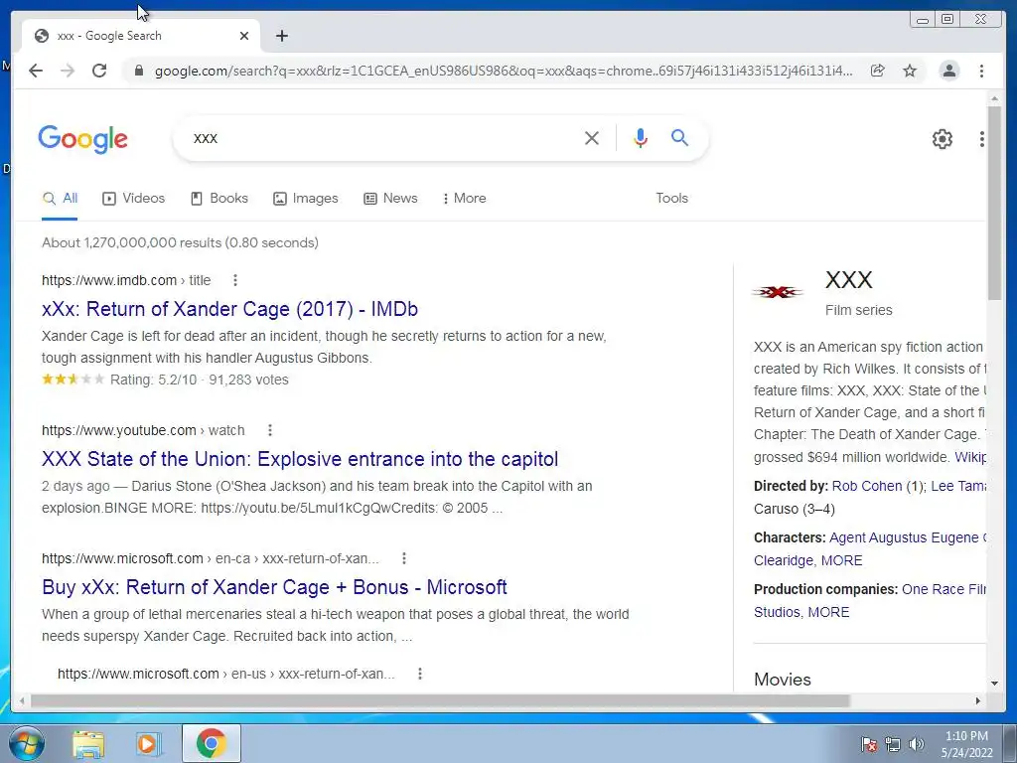Viewport: 1017px width, 763px height.
Task: Click the XXX film series logo thumbnail
Action: (x=778, y=292)
